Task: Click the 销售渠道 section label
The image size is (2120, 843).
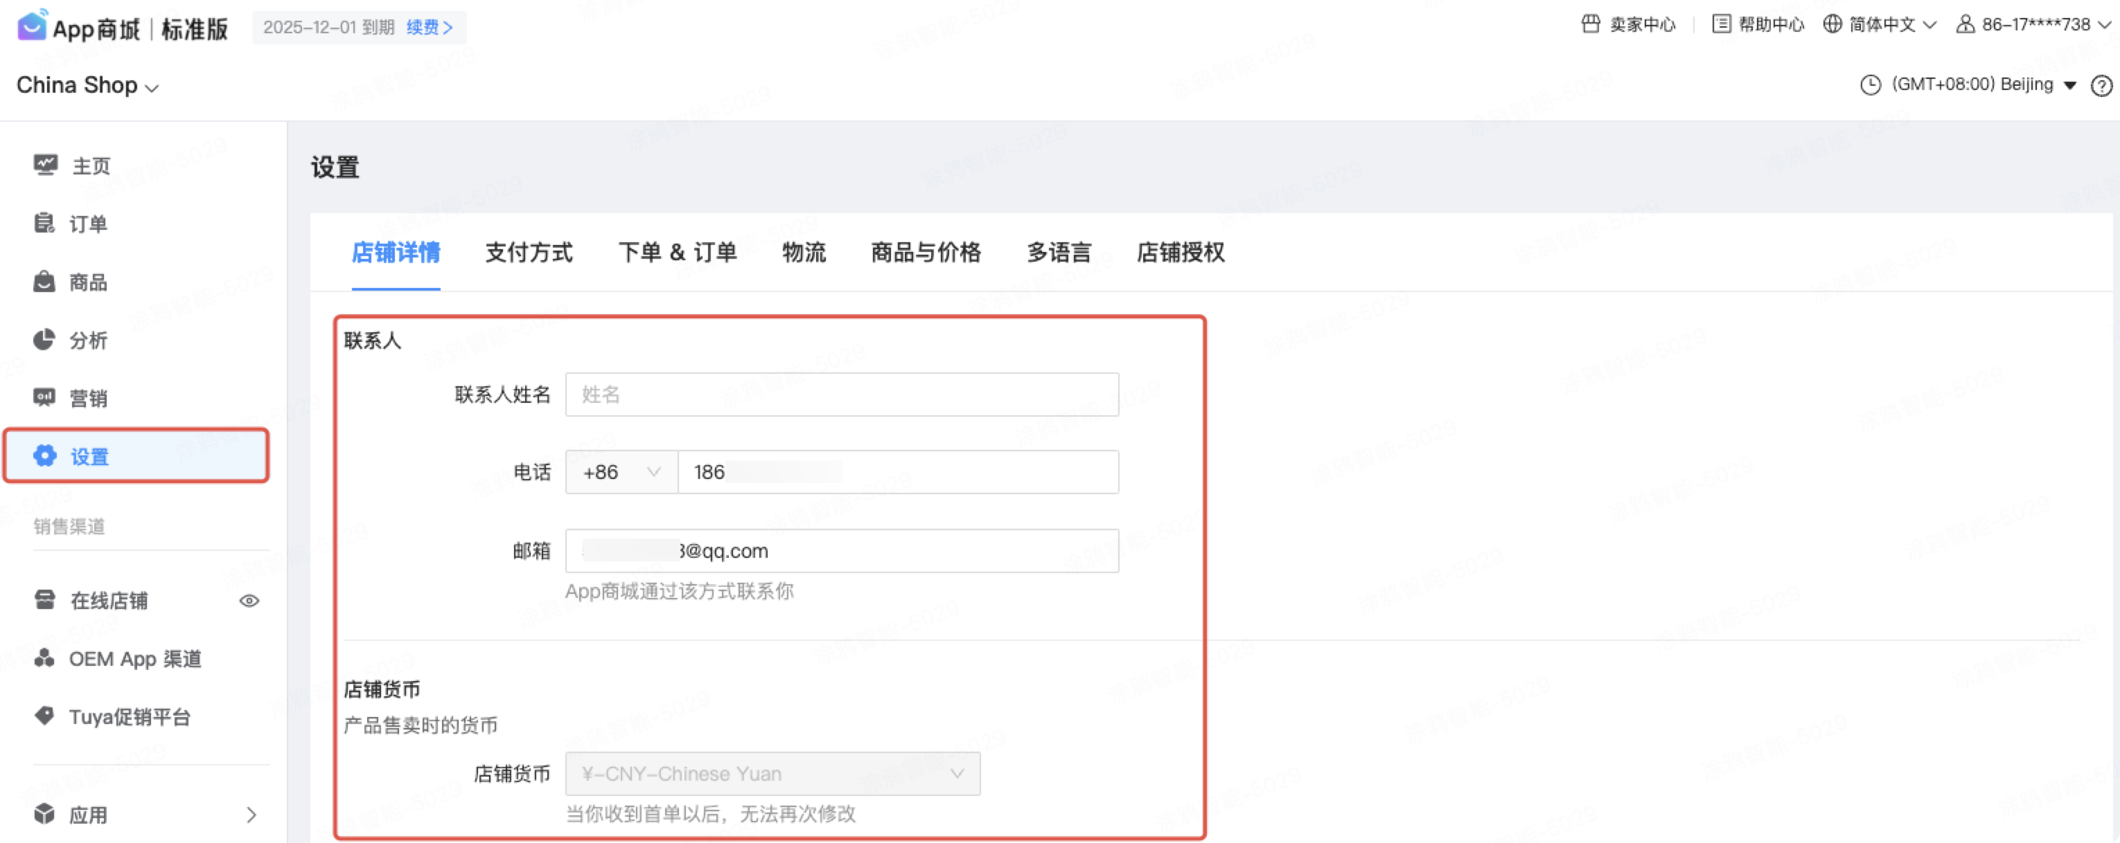Action: click(69, 527)
